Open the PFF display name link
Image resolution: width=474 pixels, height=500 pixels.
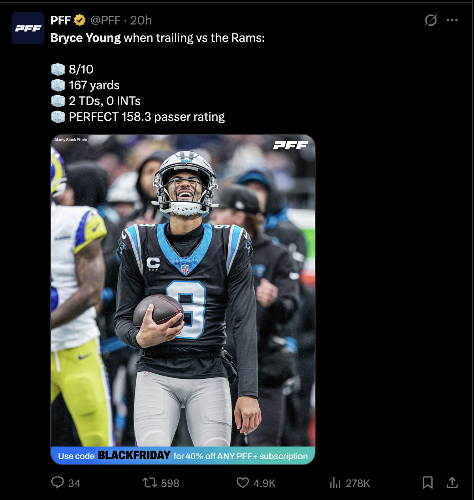60,20
